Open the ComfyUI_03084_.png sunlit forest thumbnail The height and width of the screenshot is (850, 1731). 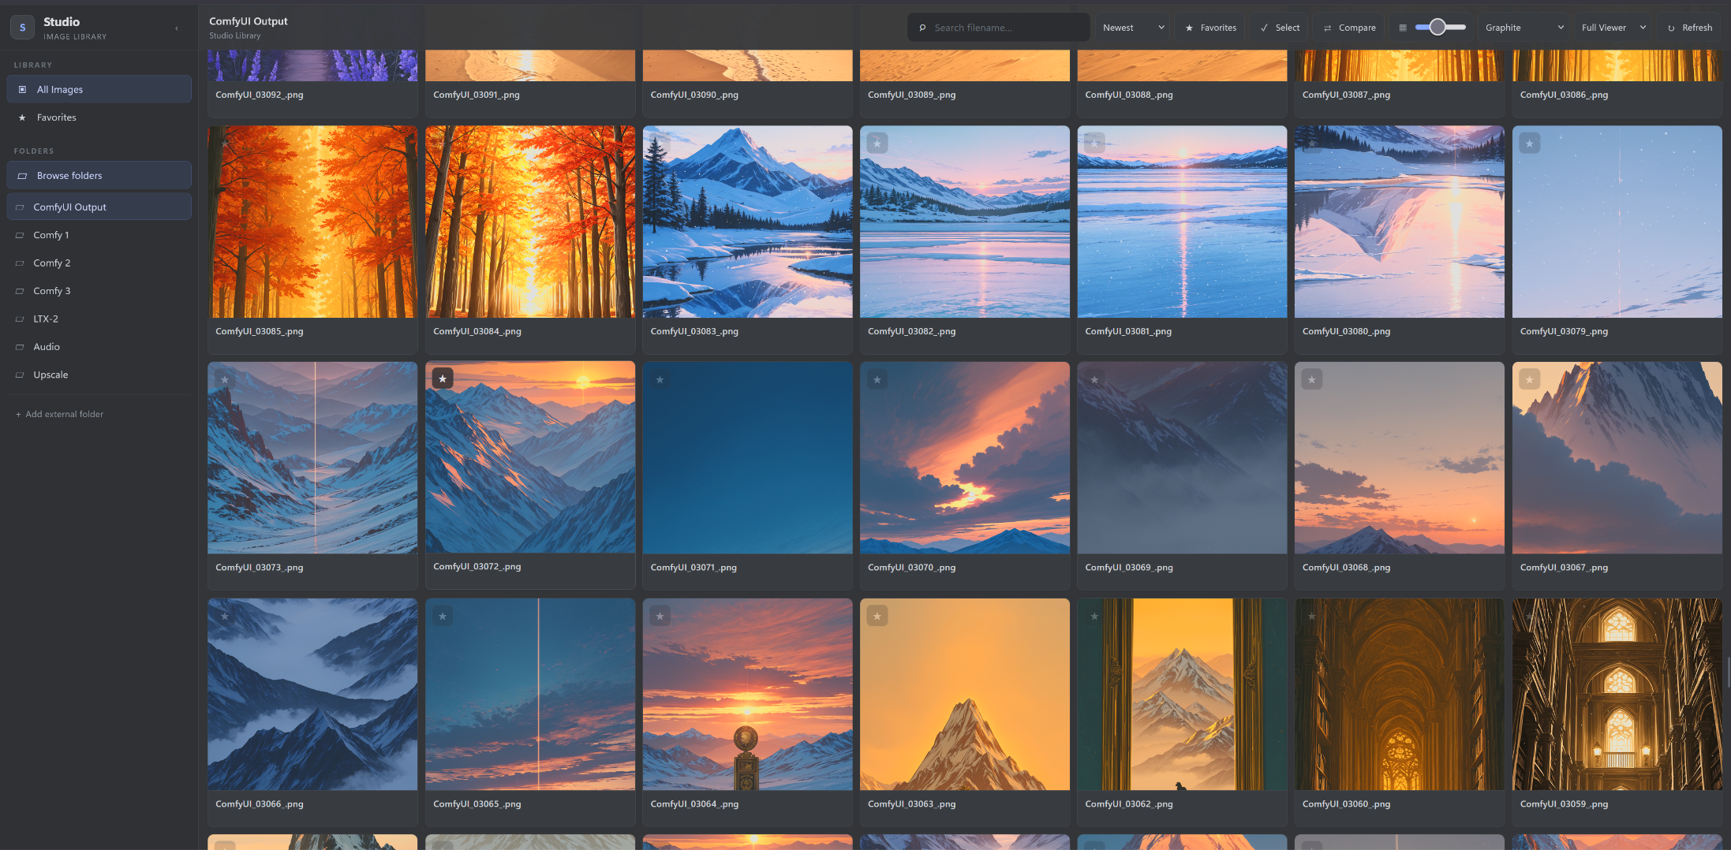[x=530, y=222]
